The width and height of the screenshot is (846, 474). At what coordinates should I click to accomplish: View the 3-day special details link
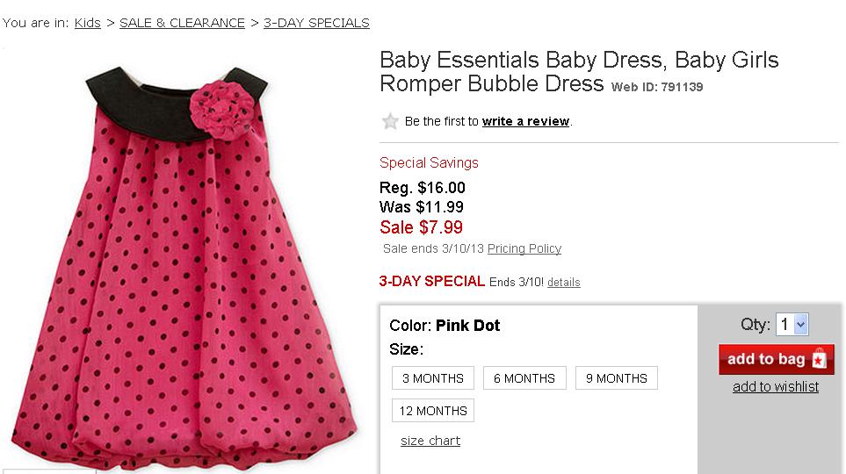click(x=564, y=283)
